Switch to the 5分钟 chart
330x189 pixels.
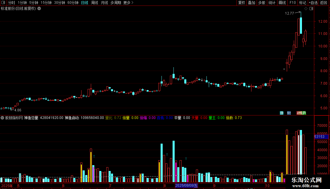[x=34, y=3]
